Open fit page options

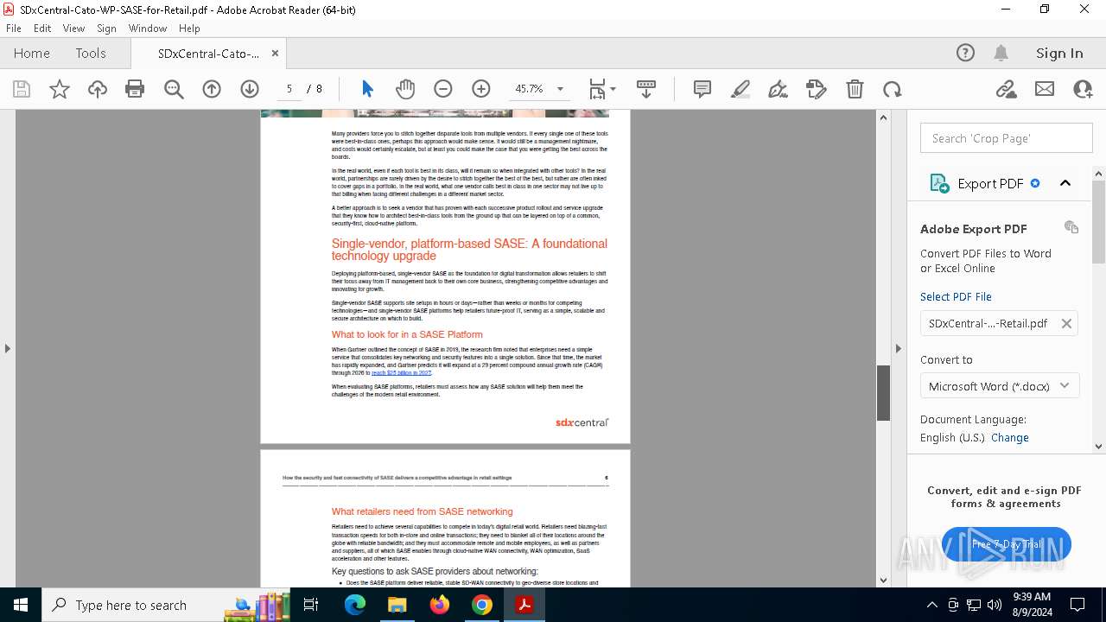point(601,89)
